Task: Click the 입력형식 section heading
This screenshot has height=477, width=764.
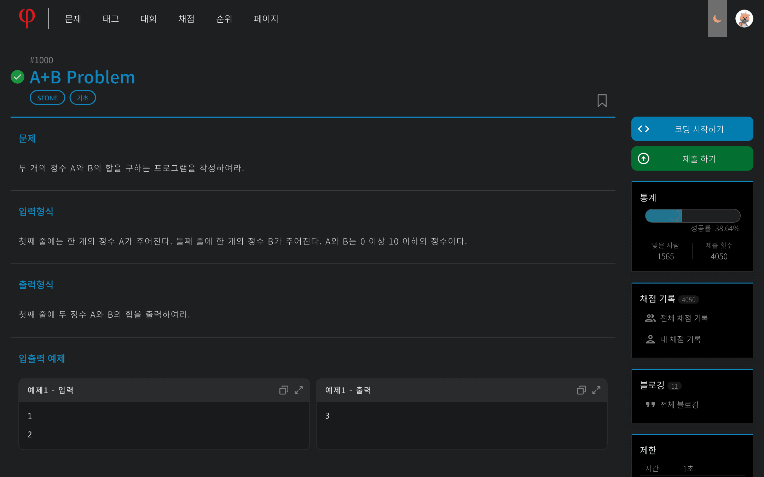Action: [36, 211]
